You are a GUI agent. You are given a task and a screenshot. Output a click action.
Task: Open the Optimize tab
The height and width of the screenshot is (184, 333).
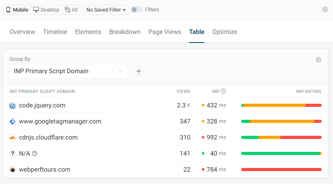[225, 32]
